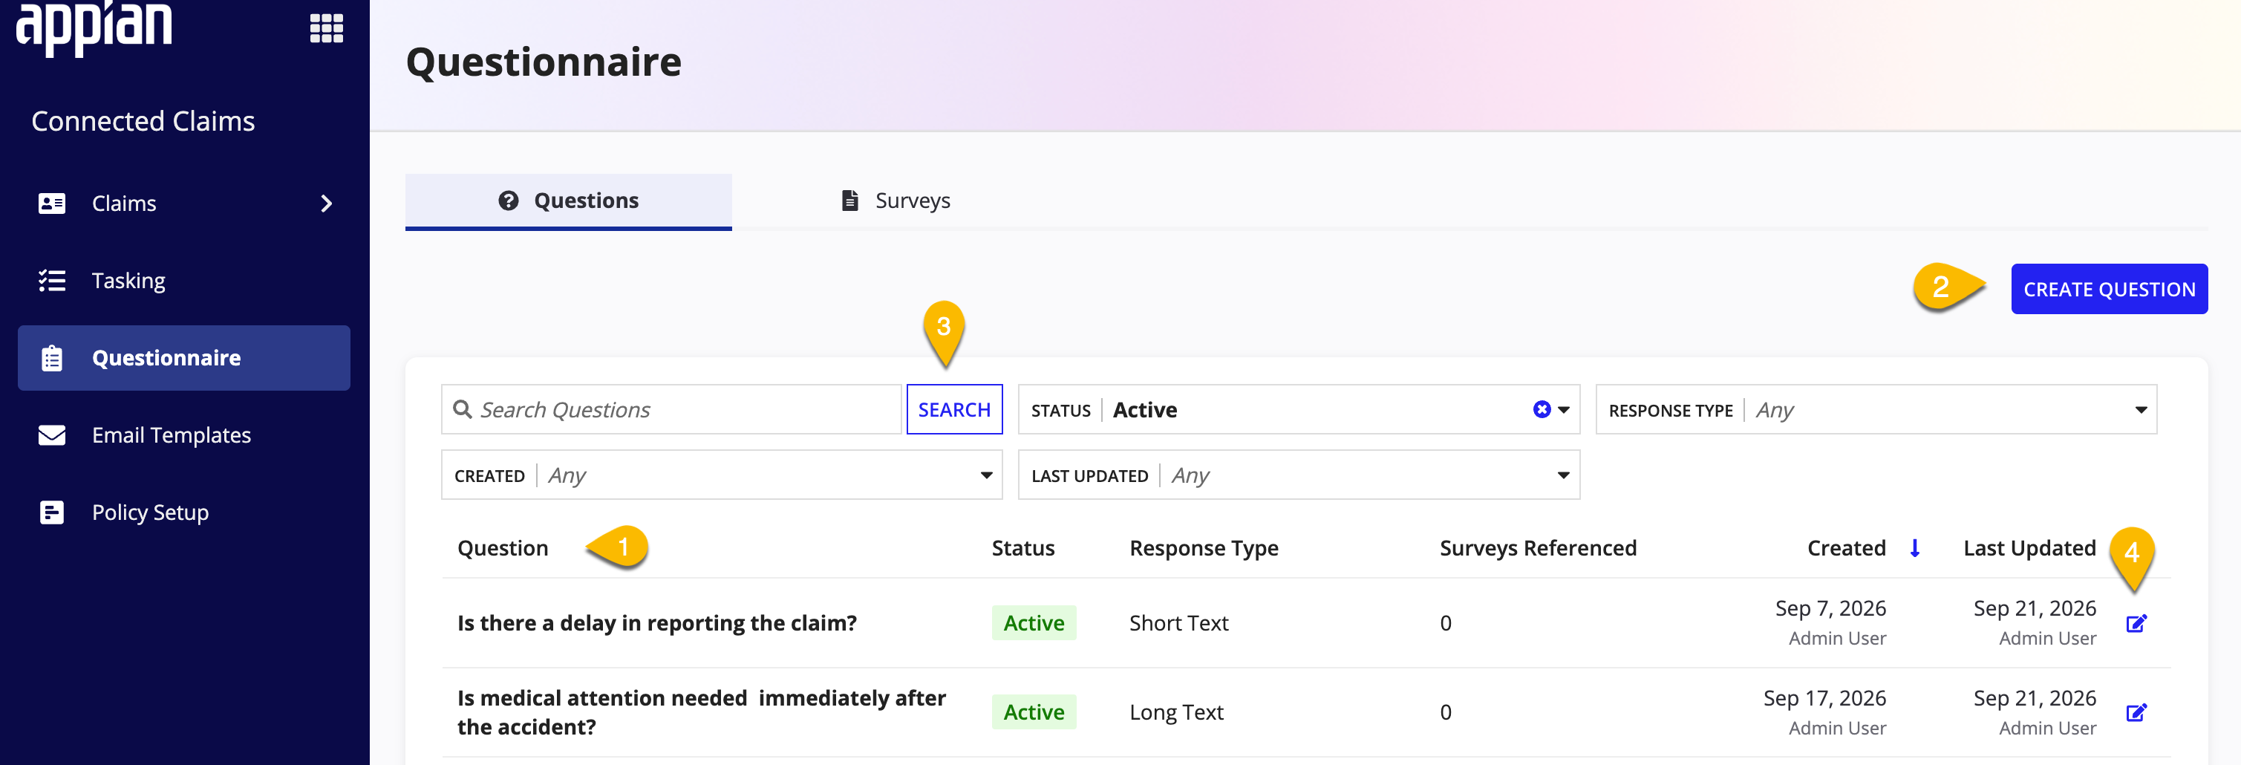Clear the Active status filter
Image resolution: width=2241 pixels, height=765 pixels.
tap(1542, 409)
